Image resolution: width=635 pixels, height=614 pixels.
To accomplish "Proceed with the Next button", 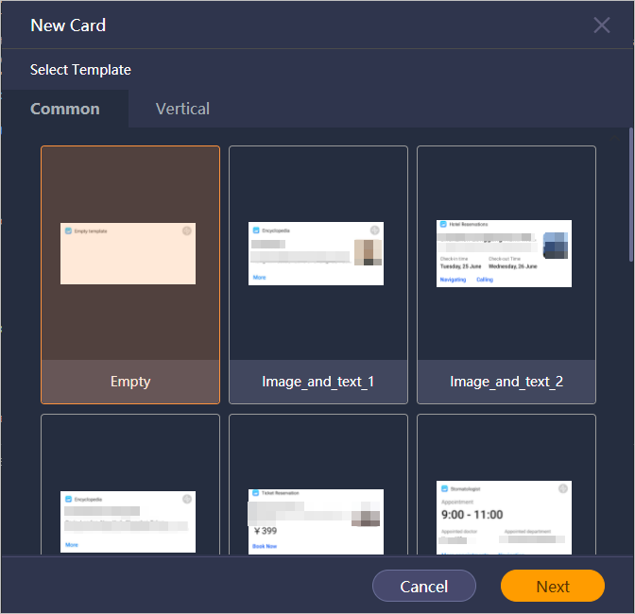I will point(553,586).
